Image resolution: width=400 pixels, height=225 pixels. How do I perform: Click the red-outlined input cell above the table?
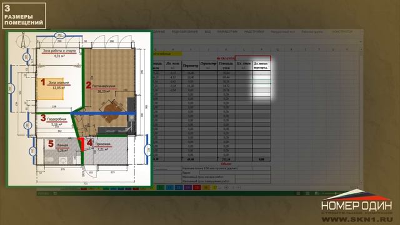coord(252,58)
